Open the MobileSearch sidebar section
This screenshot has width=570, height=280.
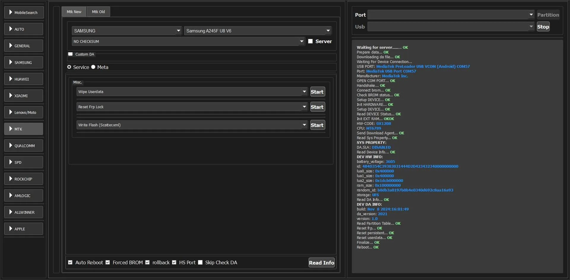coord(24,12)
